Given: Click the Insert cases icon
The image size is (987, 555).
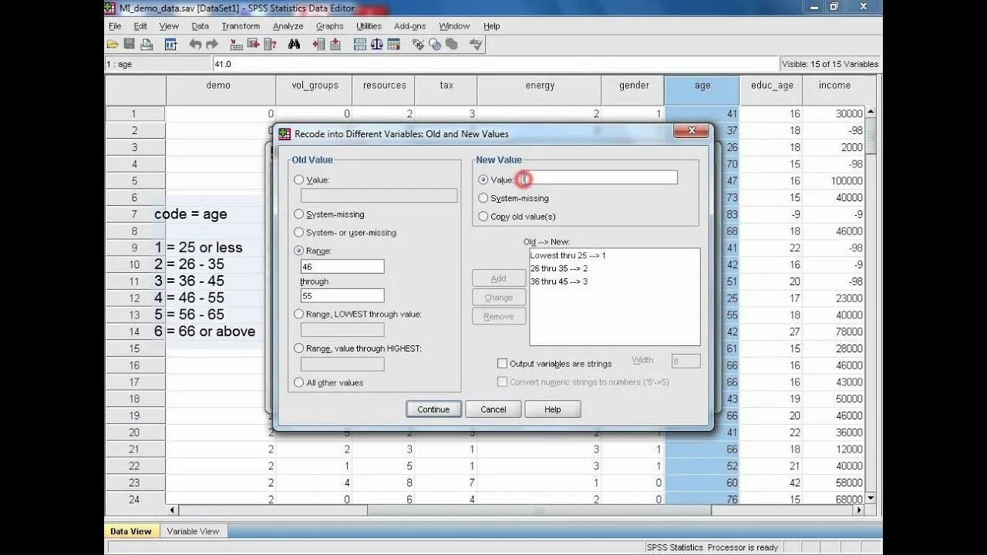Looking at the screenshot, I should click(318, 44).
